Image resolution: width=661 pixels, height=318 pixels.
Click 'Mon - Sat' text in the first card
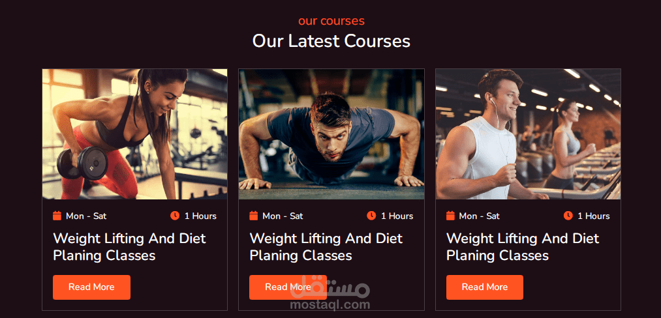point(86,216)
